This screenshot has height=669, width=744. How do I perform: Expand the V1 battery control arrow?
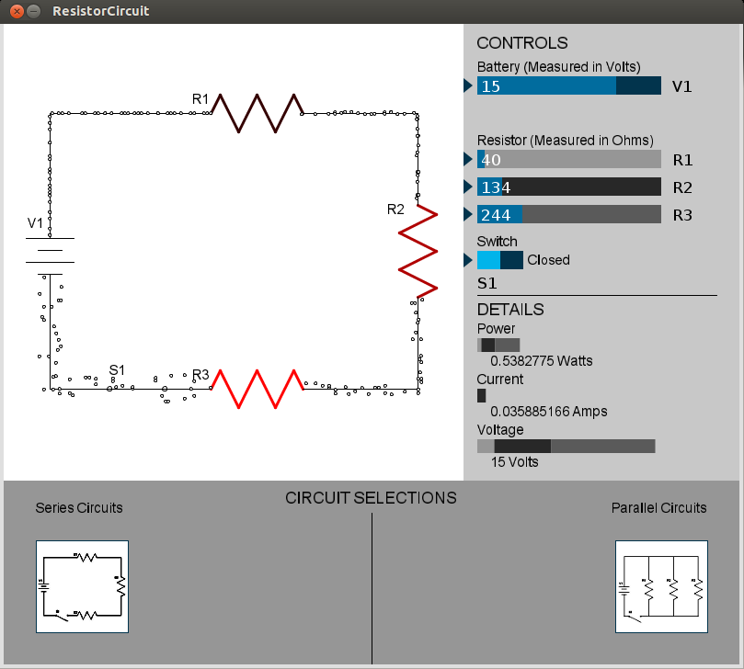[x=468, y=85]
